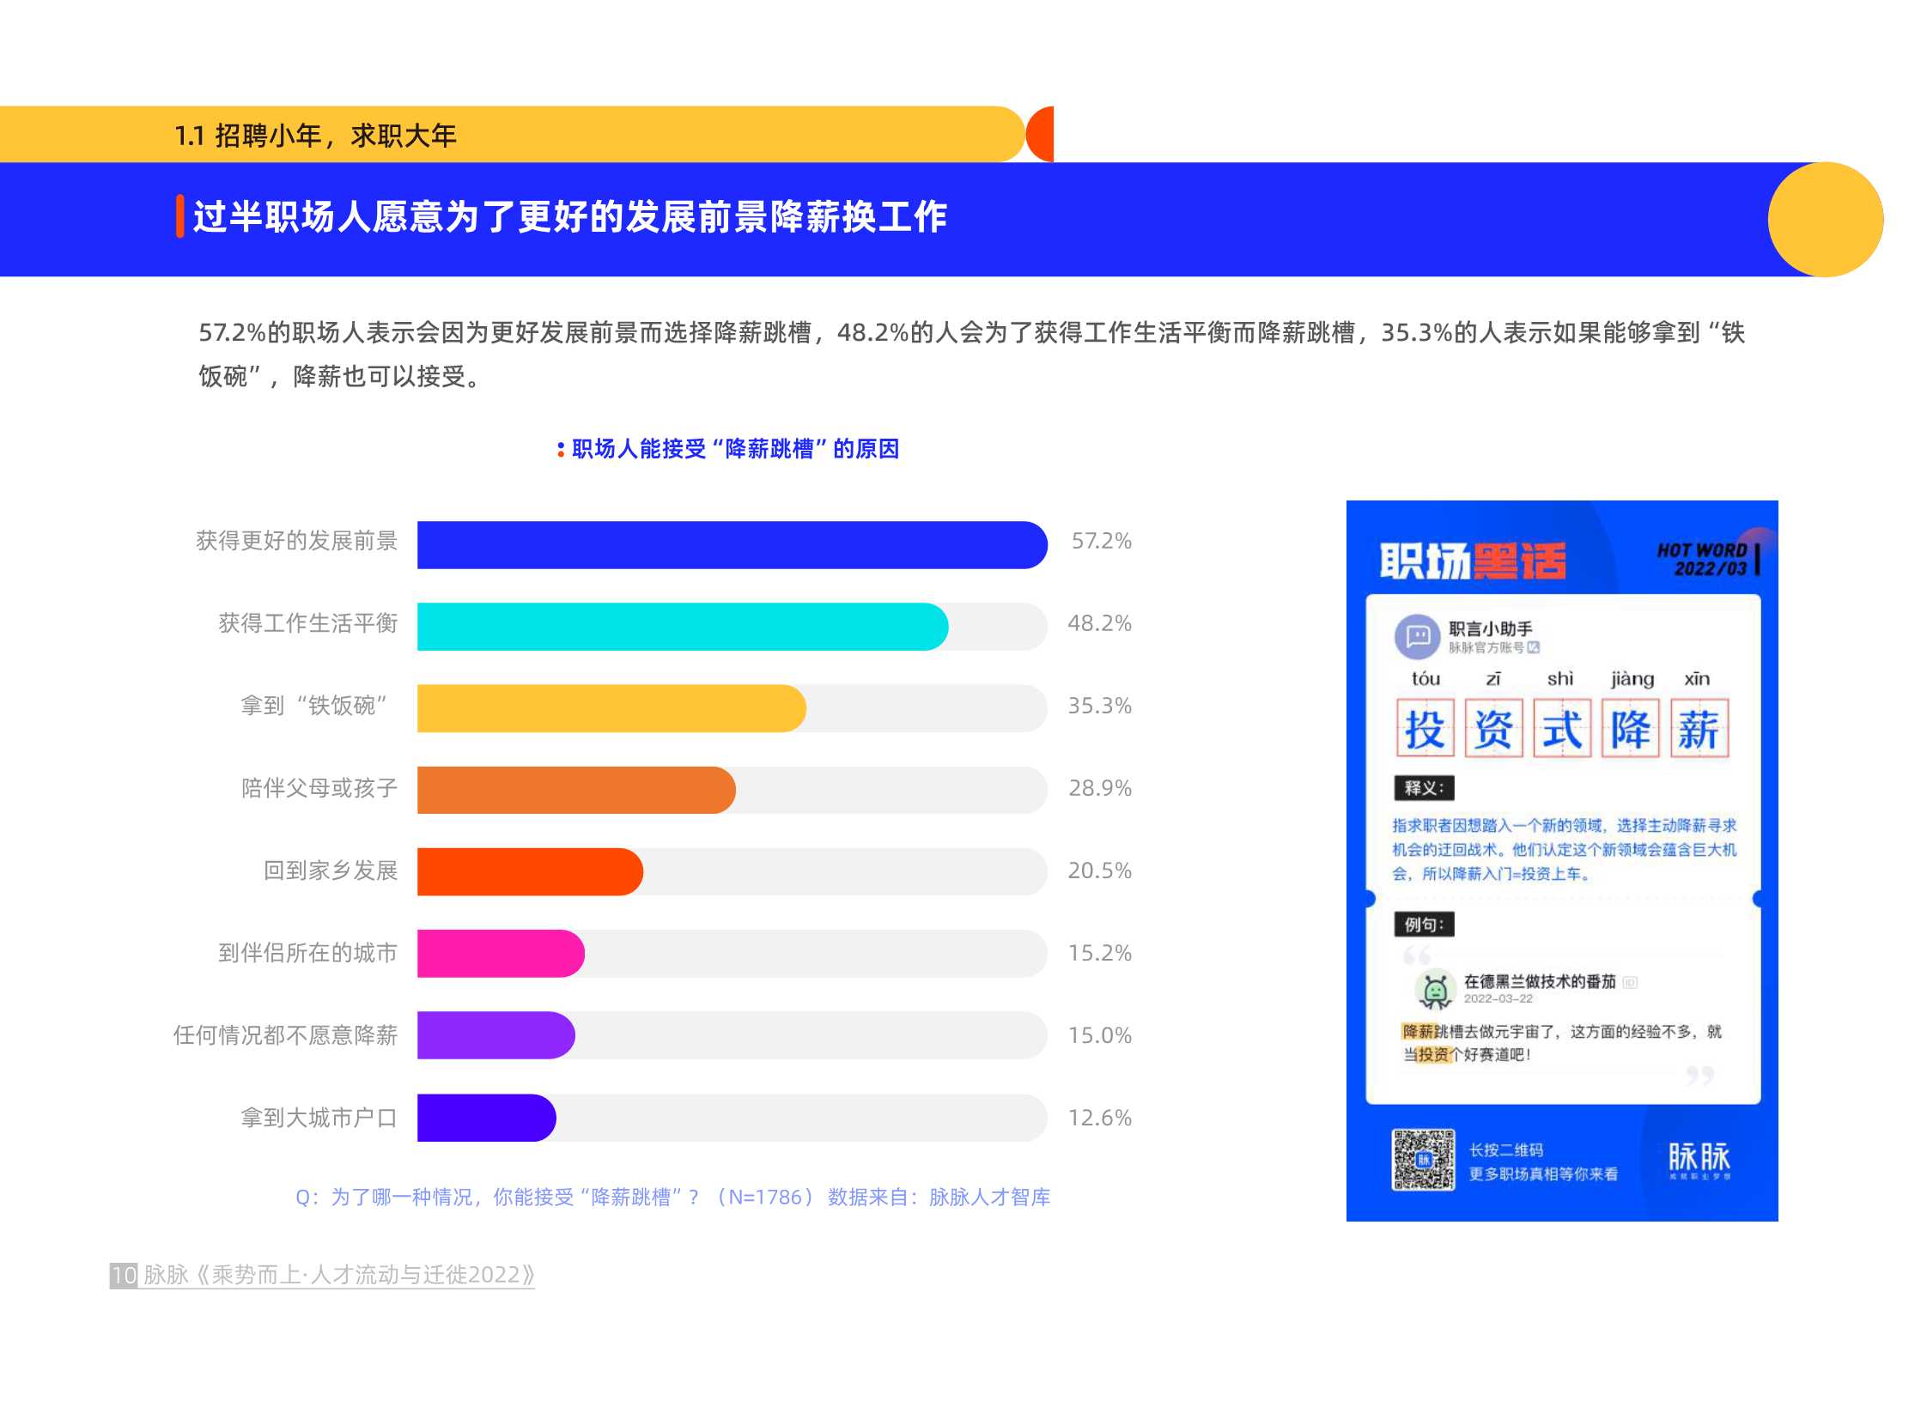
Task: Click the footer link 脉脉《乘势而上·人才流动与迁徙2022》
Action: click(339, 1276)
